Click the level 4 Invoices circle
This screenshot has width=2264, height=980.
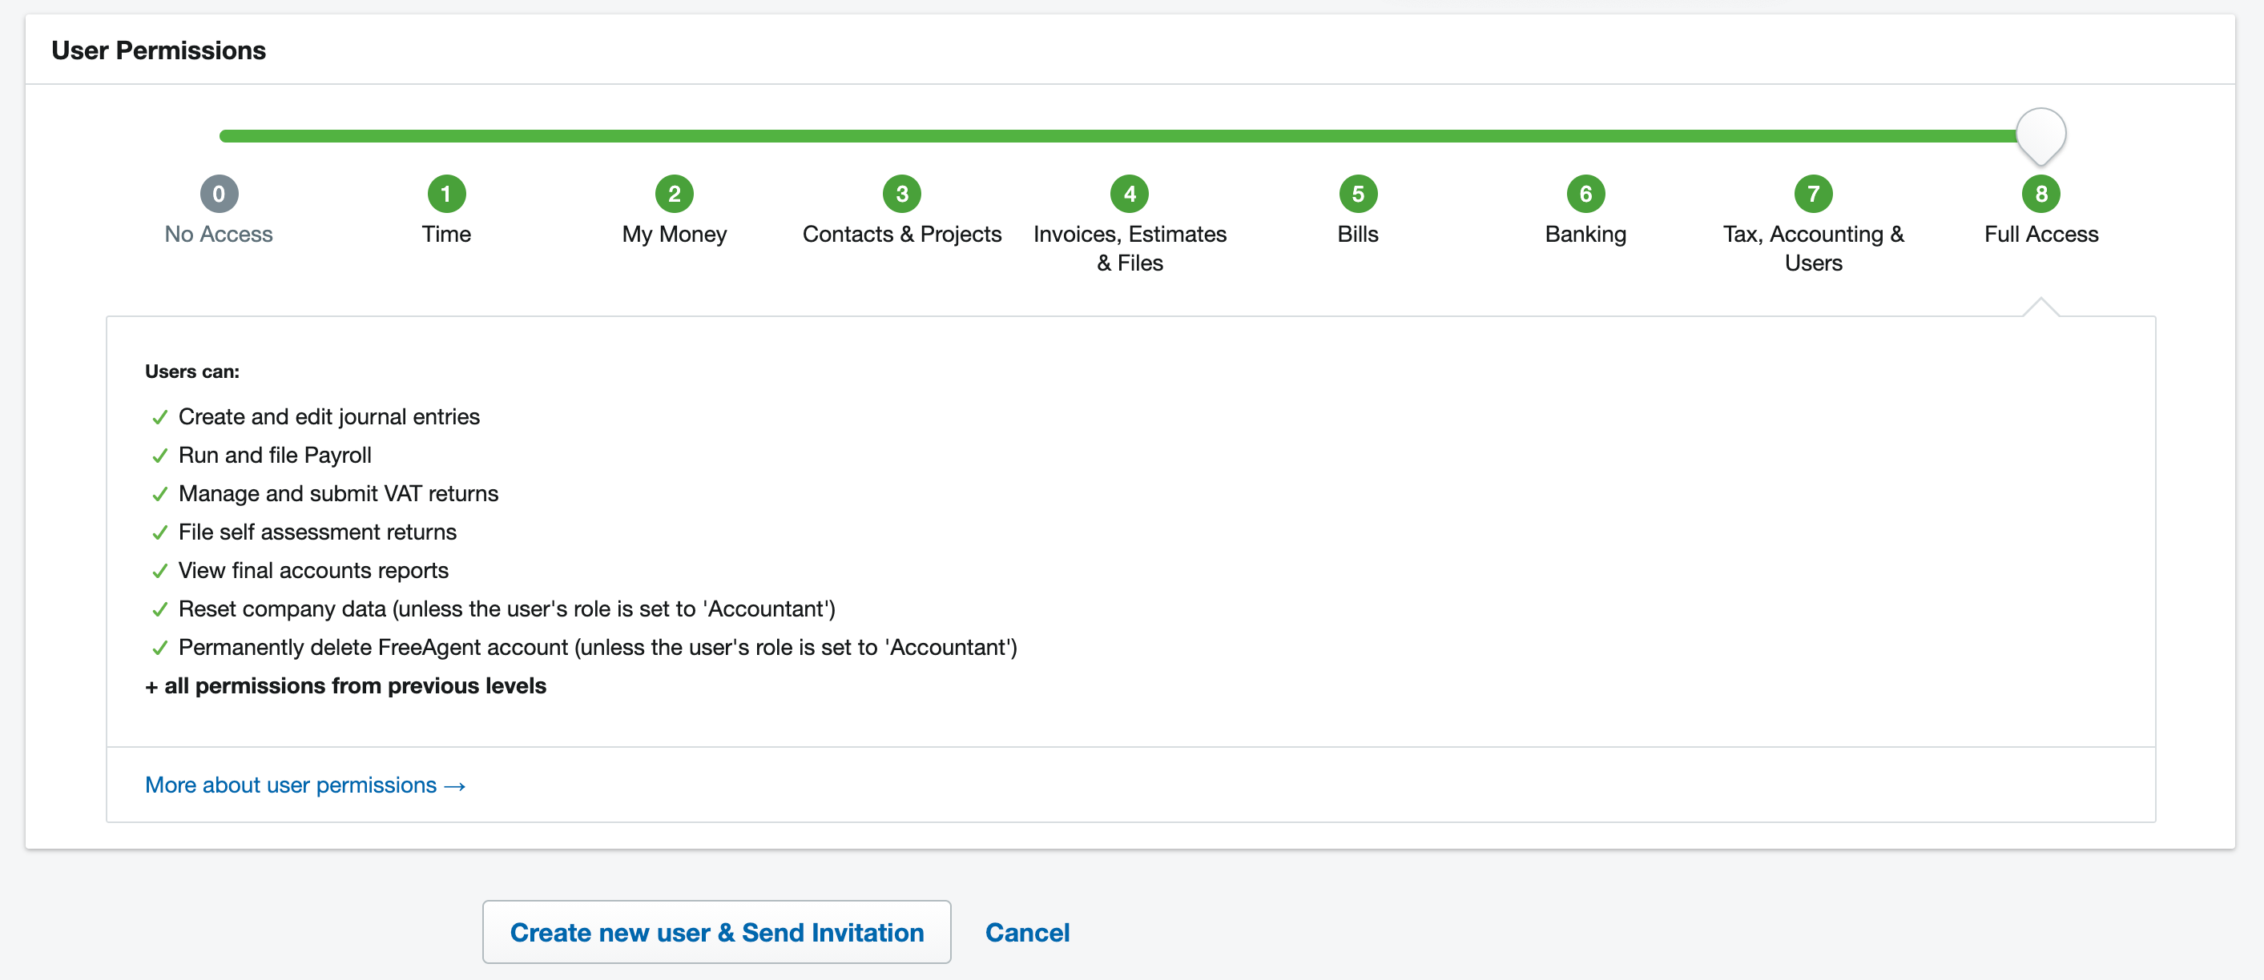click(x=1130, y=194)
